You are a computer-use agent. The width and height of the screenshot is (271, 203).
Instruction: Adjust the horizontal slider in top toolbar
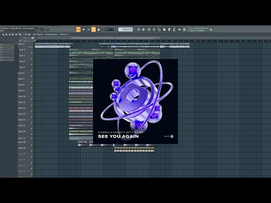[61, 30]
